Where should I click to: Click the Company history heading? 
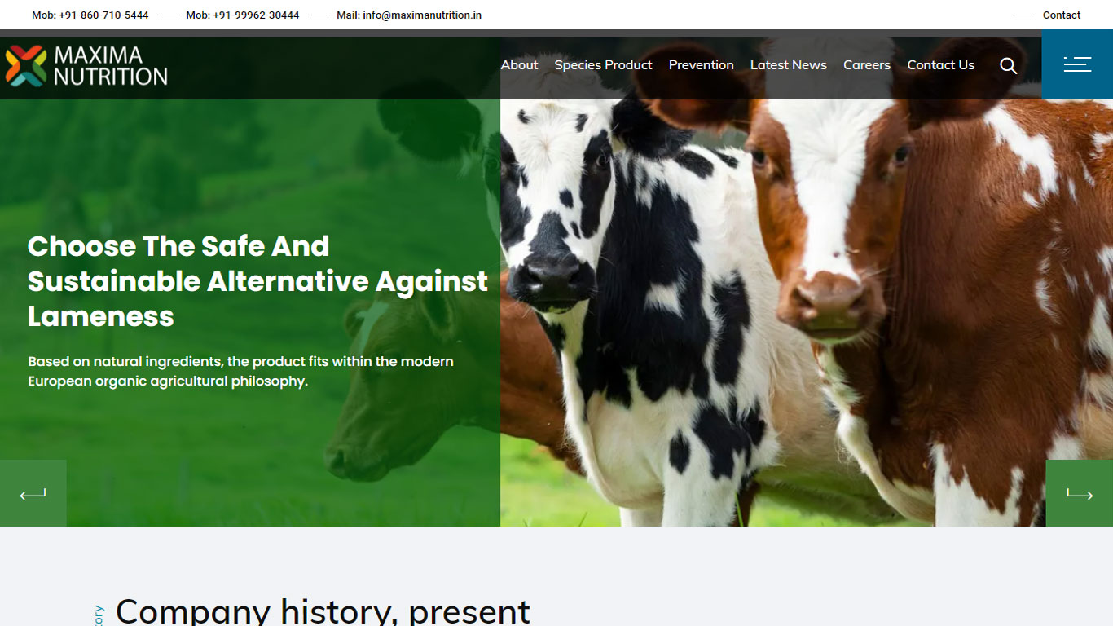coord(323,611)
